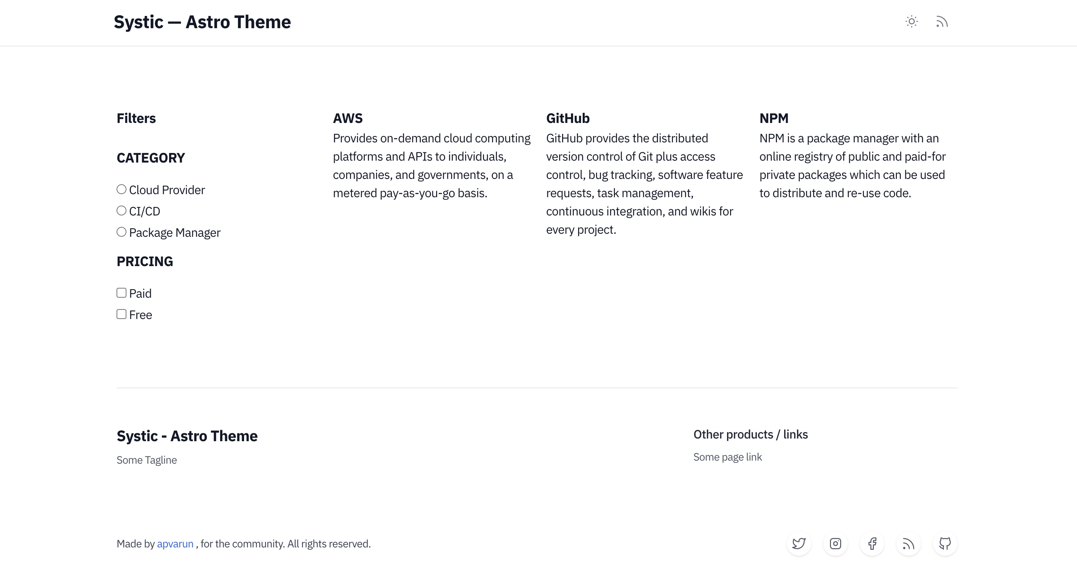
Task: Open the RSS feed icon in header
Action: click(941, 22)
